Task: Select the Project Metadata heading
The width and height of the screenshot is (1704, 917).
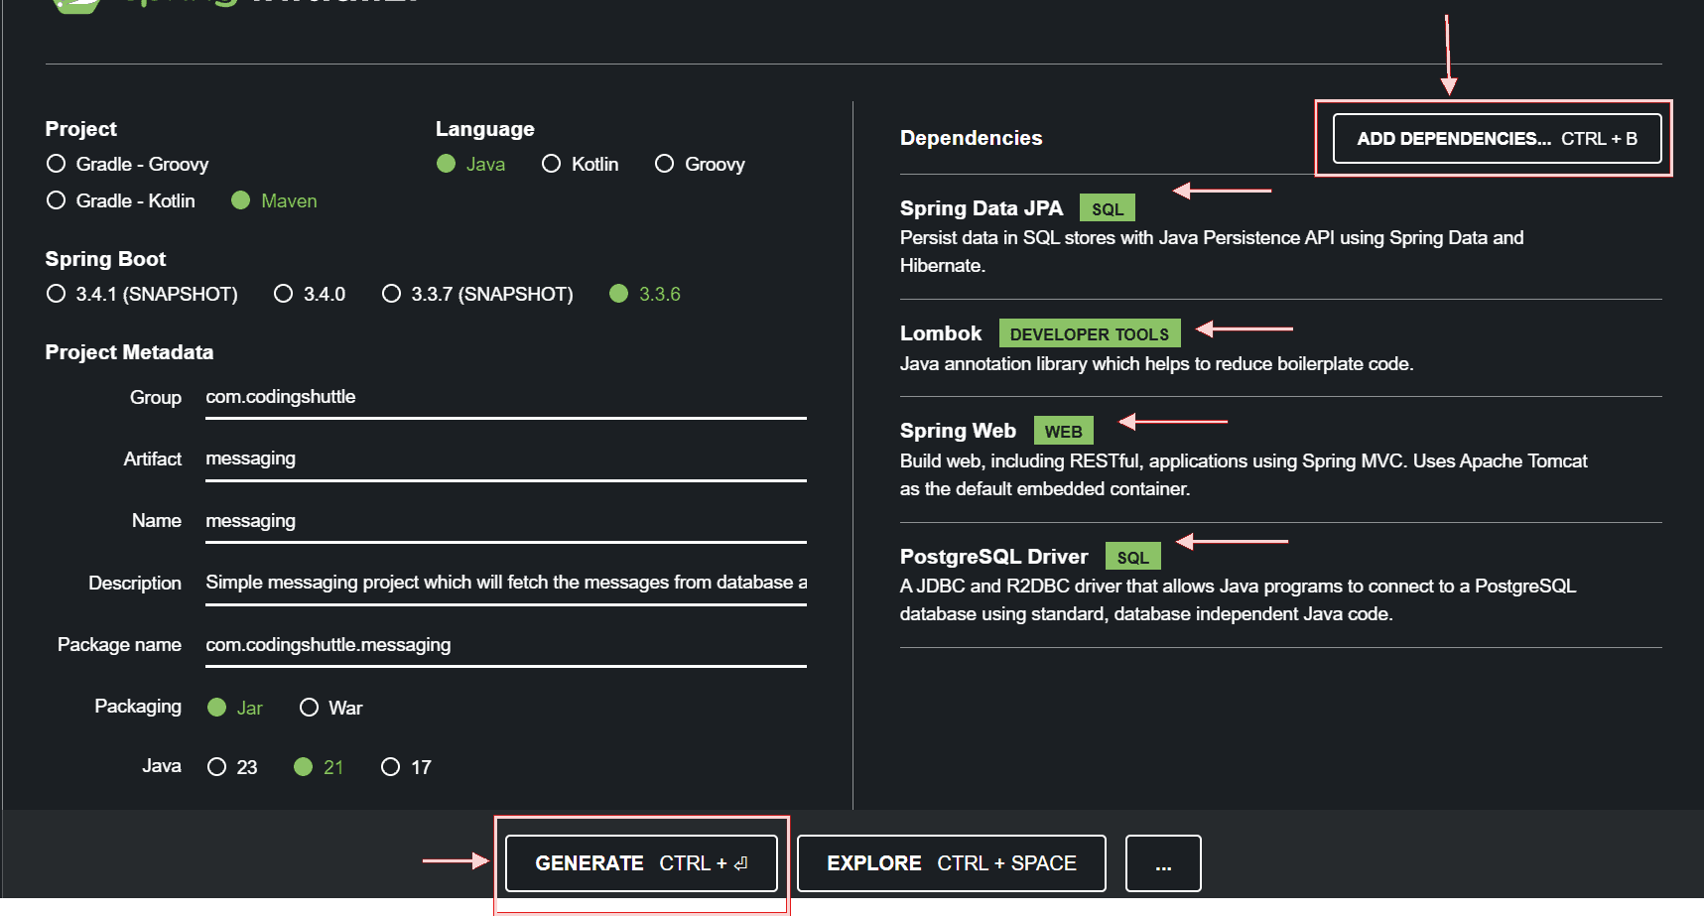Action: [129, 352]
